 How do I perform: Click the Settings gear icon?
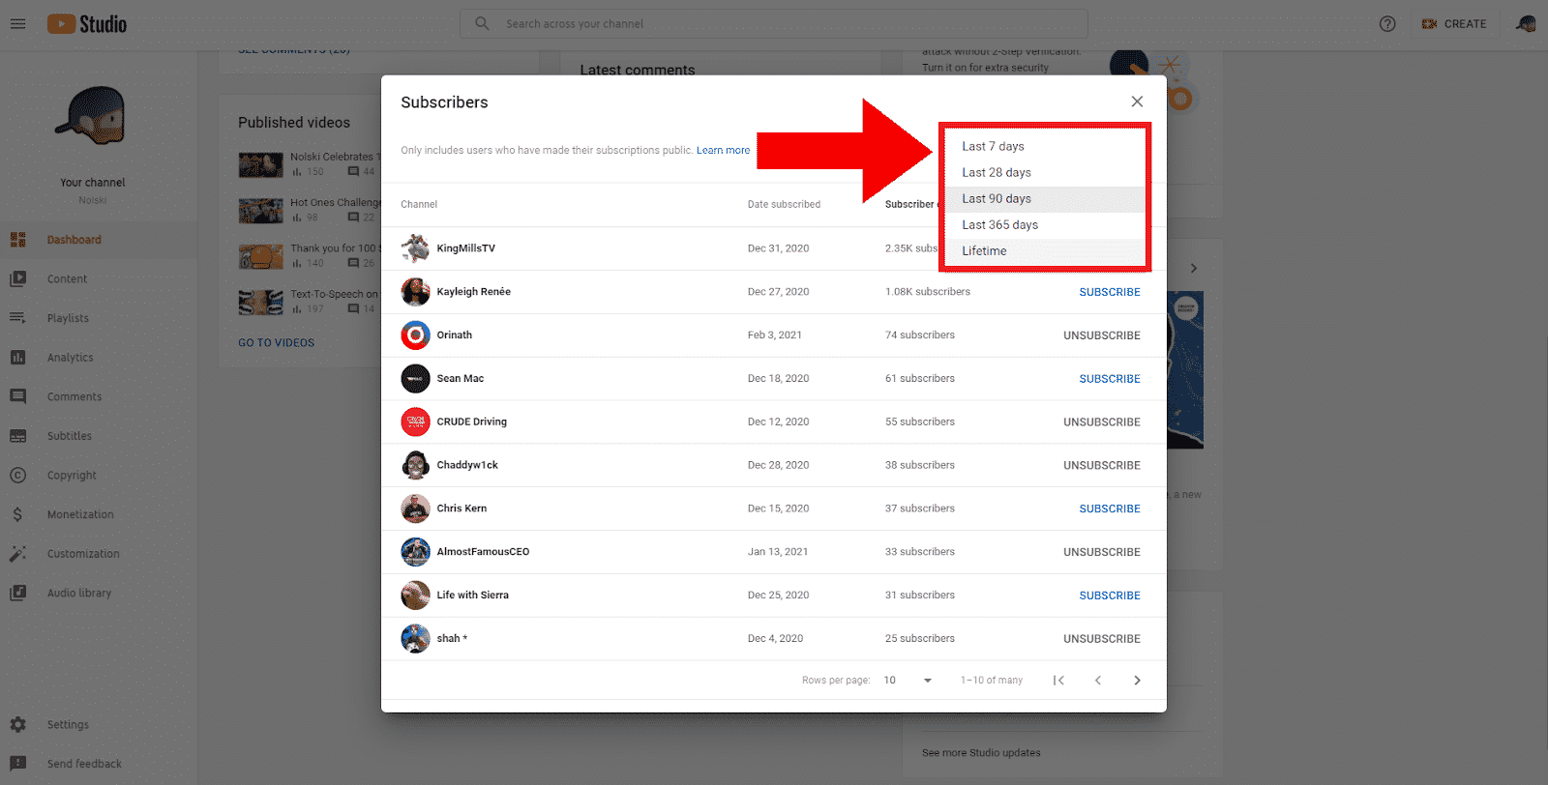pos(17,724)
